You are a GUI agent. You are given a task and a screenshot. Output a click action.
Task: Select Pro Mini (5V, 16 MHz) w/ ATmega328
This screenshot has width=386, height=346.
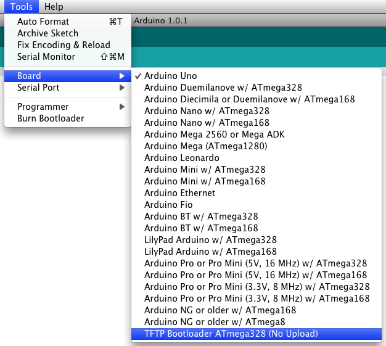tap(257, 263)
